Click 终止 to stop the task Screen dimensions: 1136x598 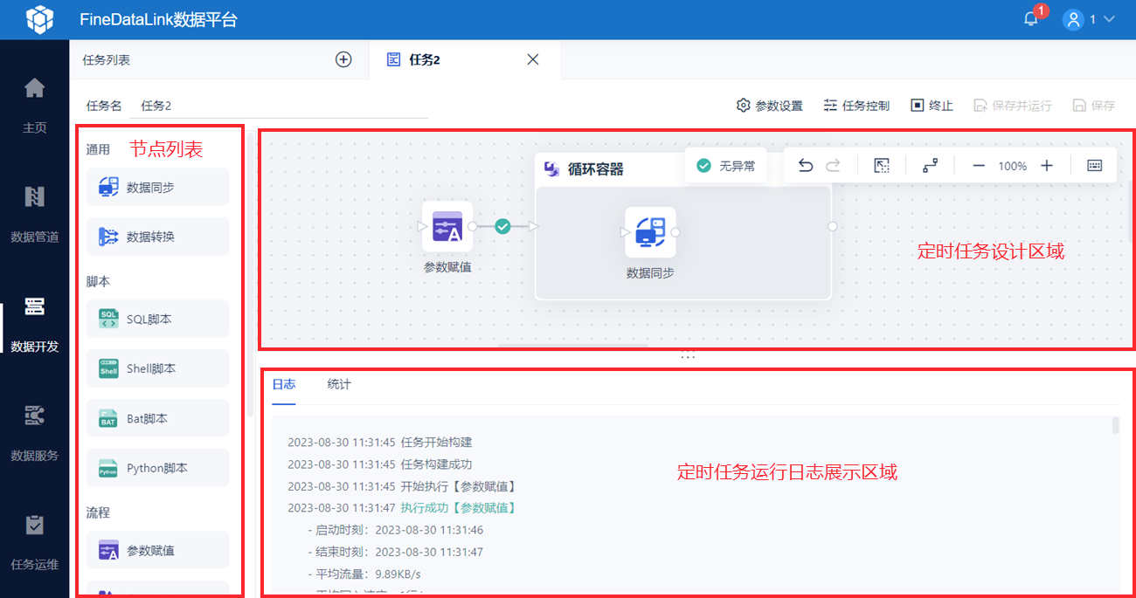pos(932,106)
